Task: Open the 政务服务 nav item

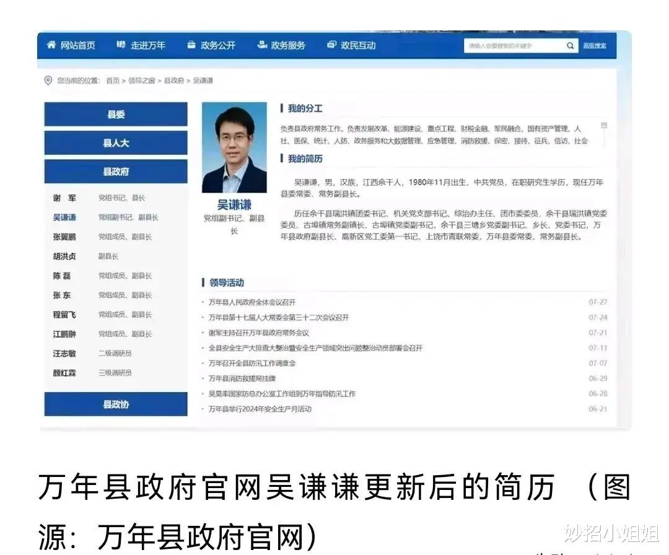Action: pyautogui.click(x=281, y=45)
